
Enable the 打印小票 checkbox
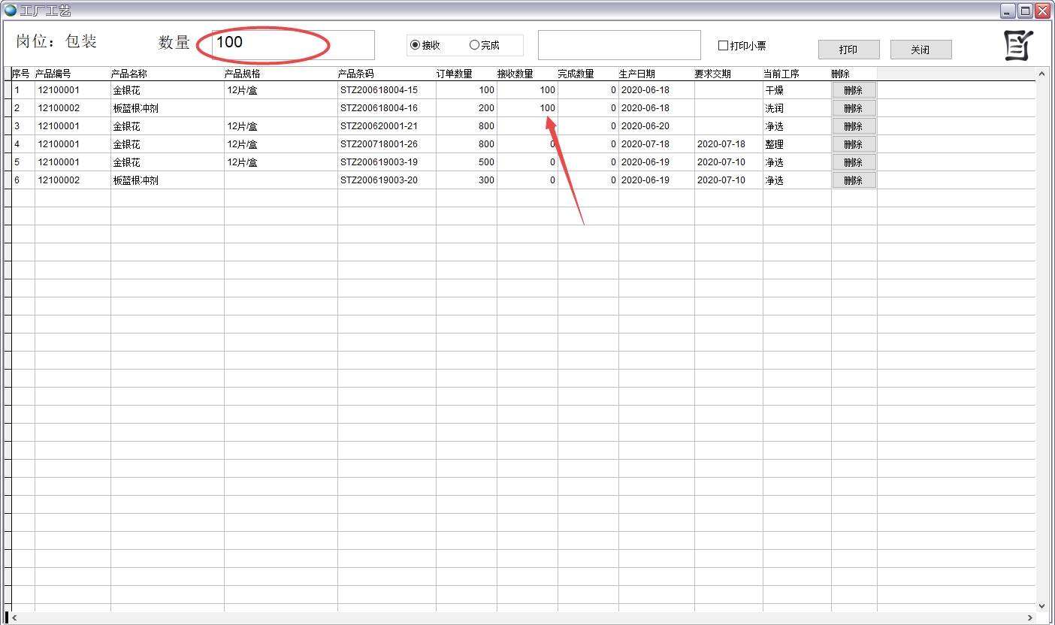click(724, 46)
